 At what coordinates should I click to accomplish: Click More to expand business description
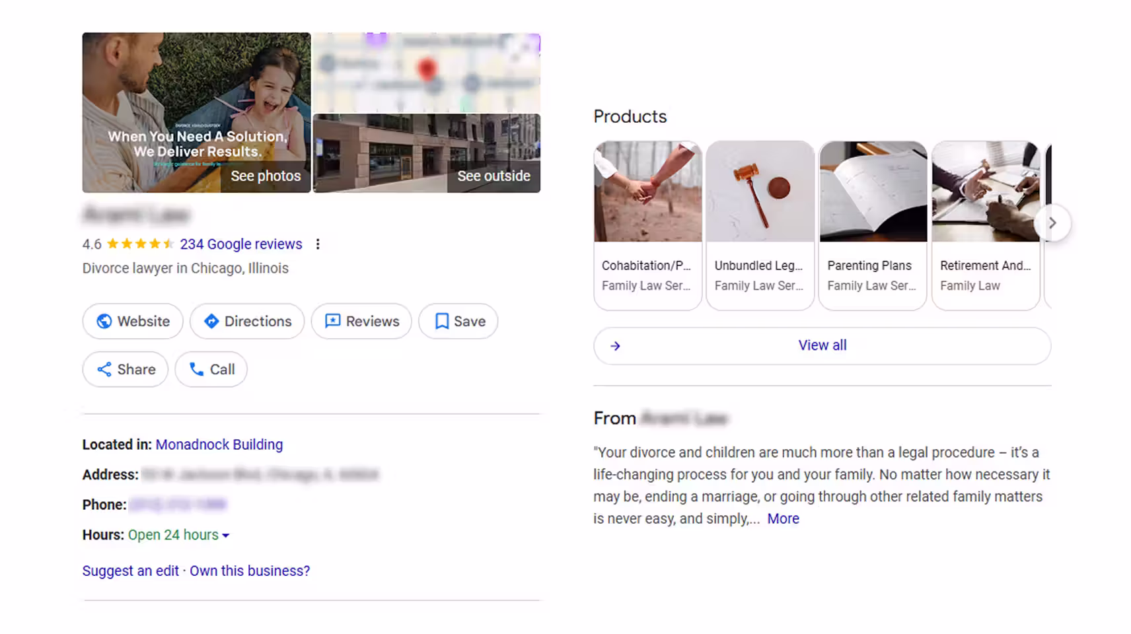784,518
